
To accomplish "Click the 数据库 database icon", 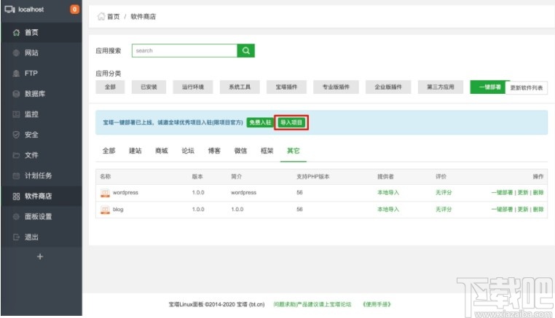I will pos(16,94).
